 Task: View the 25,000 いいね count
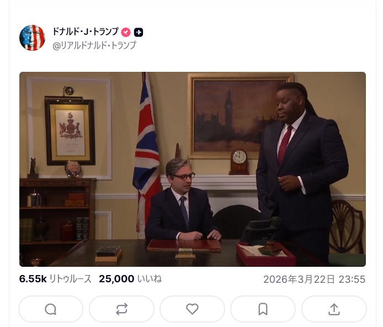click(130, 279)
